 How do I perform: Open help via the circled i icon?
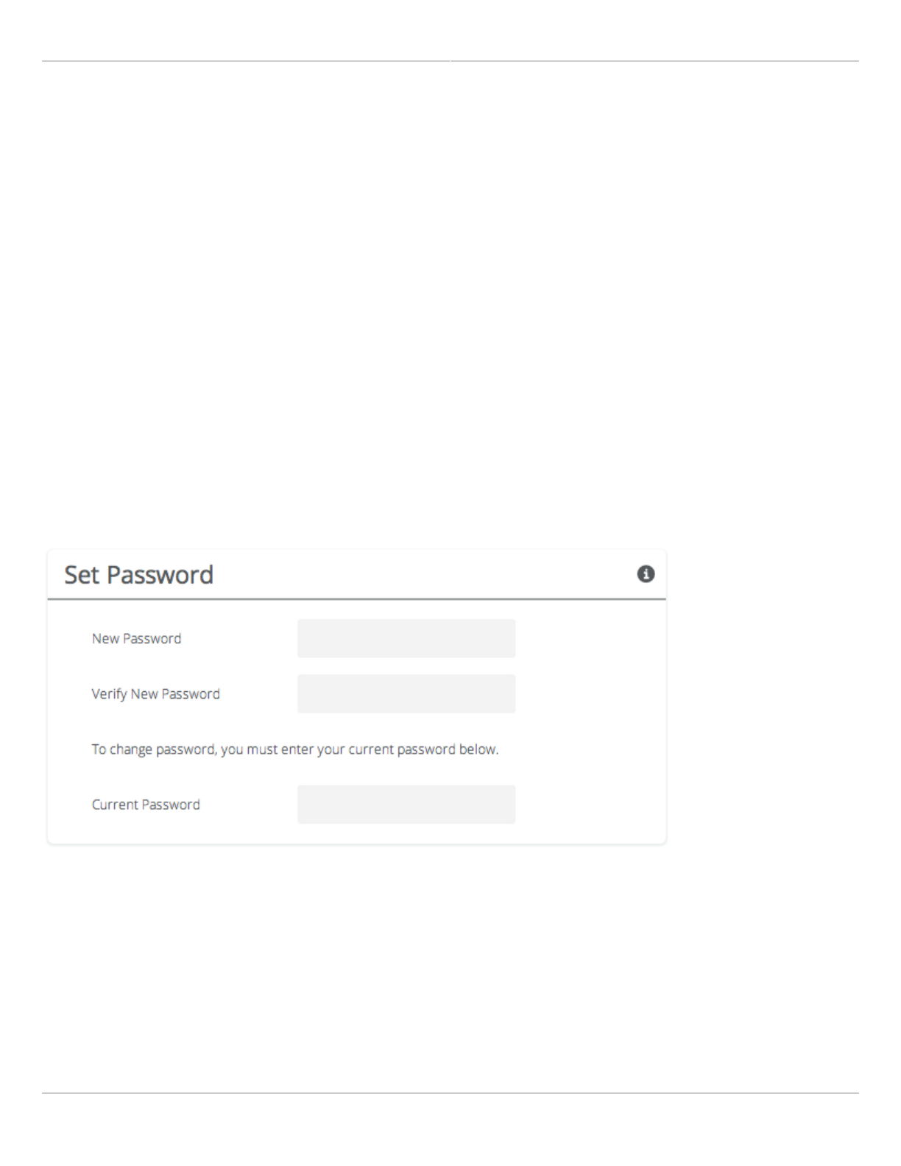(646, 574)
